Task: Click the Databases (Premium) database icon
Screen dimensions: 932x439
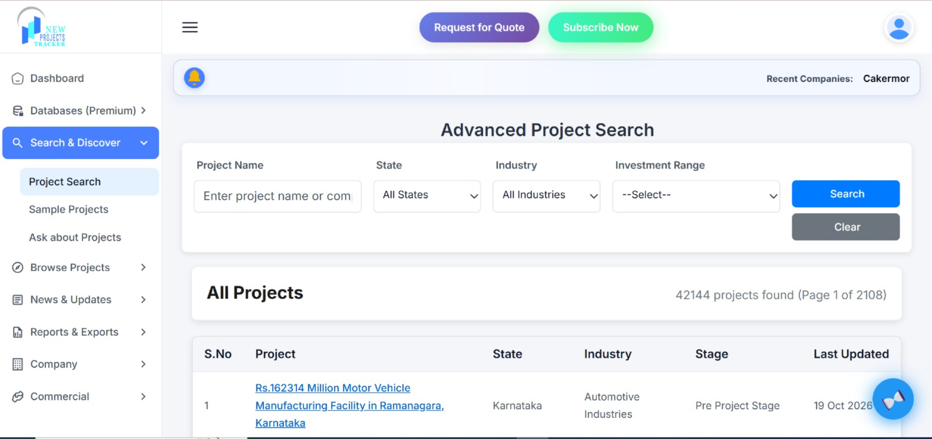Action: pos(18,111)
